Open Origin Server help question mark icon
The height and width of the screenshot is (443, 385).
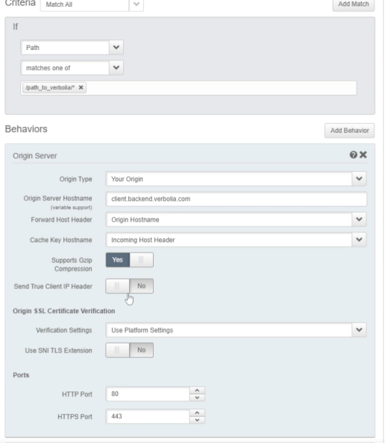[x=353, y=155]
